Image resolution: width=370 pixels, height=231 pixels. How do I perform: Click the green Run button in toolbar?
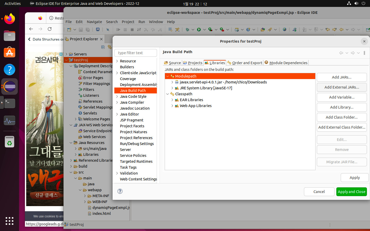(199, 30)
